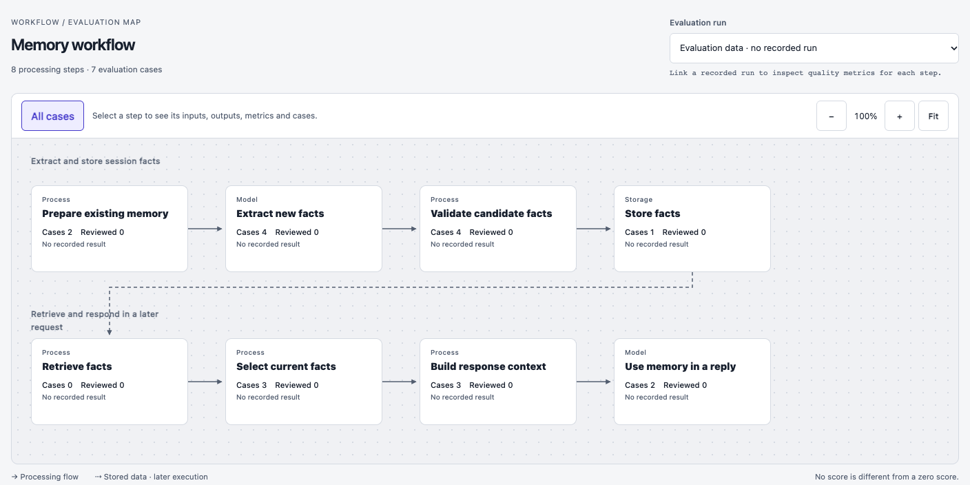This screenshot has width=970, height=485.
Task: Select the Select current facts step
Action: coord(304,382)
